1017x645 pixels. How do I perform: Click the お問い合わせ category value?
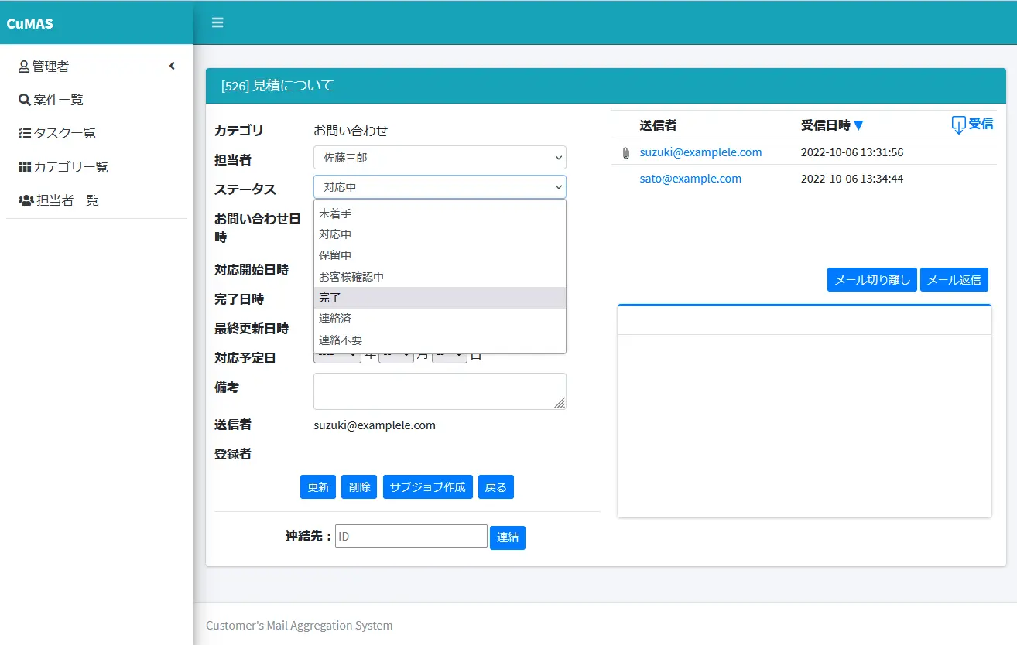pos(351,131)
